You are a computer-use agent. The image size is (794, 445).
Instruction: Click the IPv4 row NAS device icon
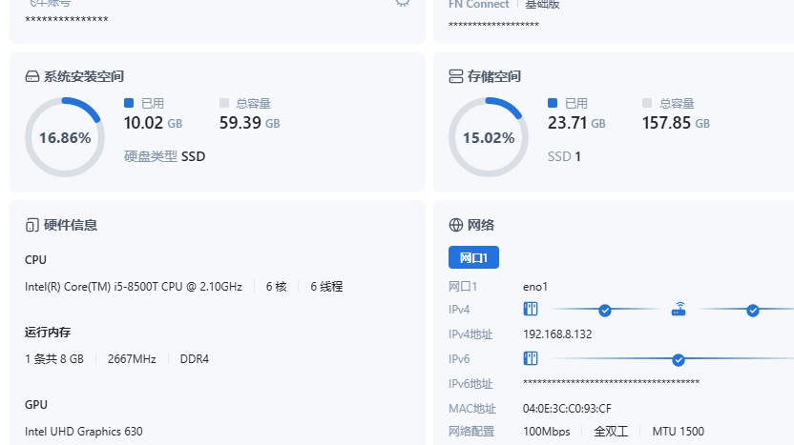point(531,309)
